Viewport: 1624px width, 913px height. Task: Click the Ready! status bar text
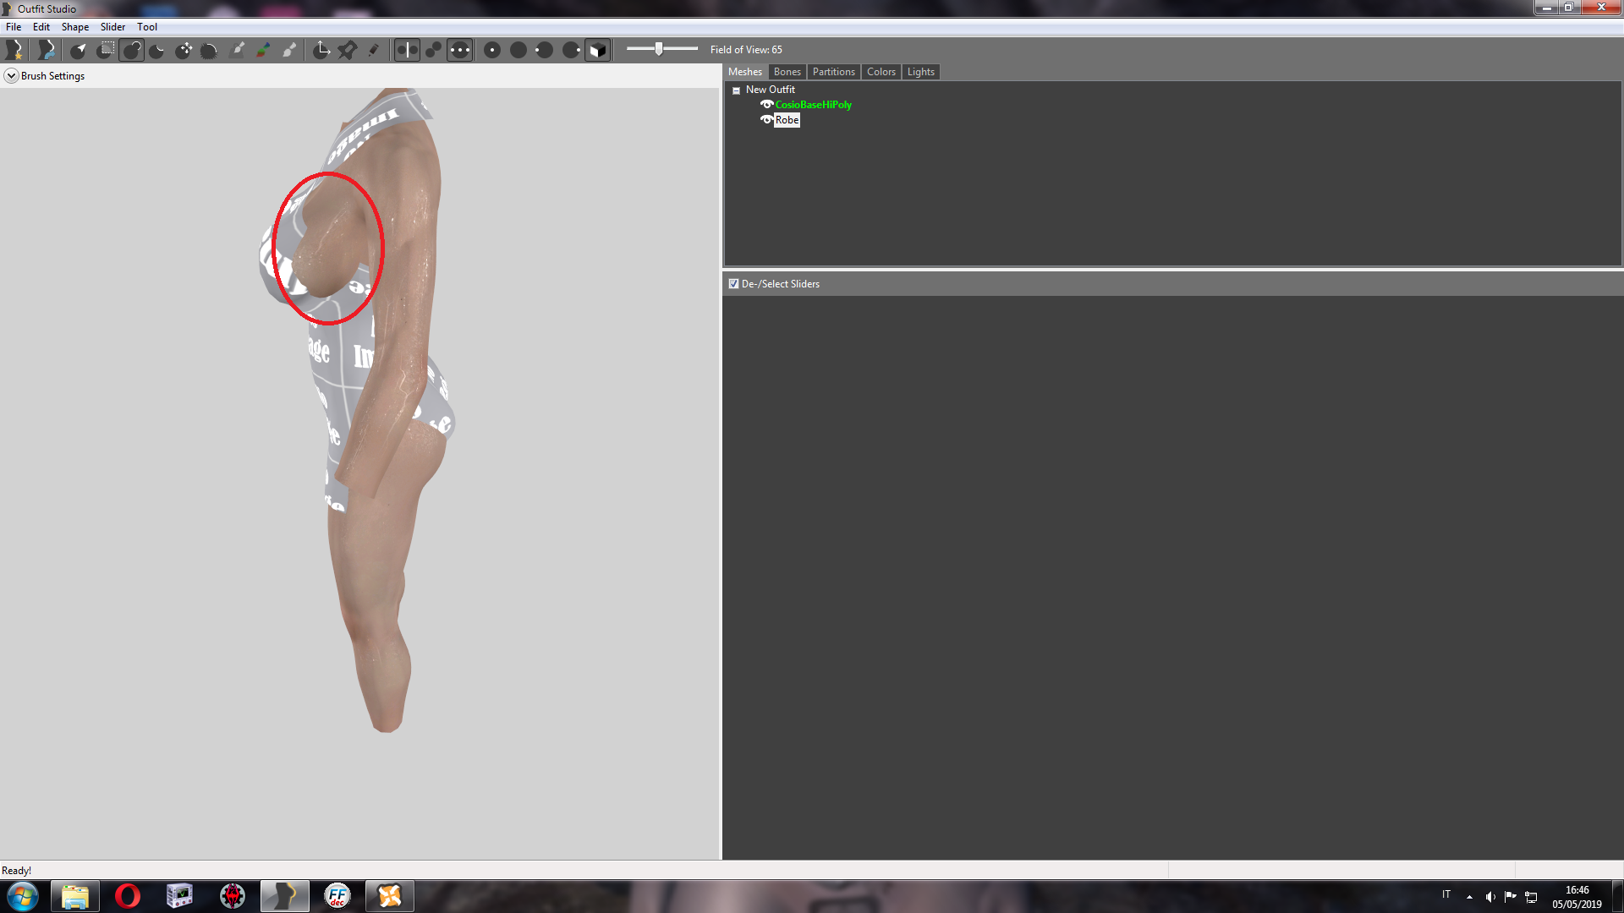tap(16, 871)
